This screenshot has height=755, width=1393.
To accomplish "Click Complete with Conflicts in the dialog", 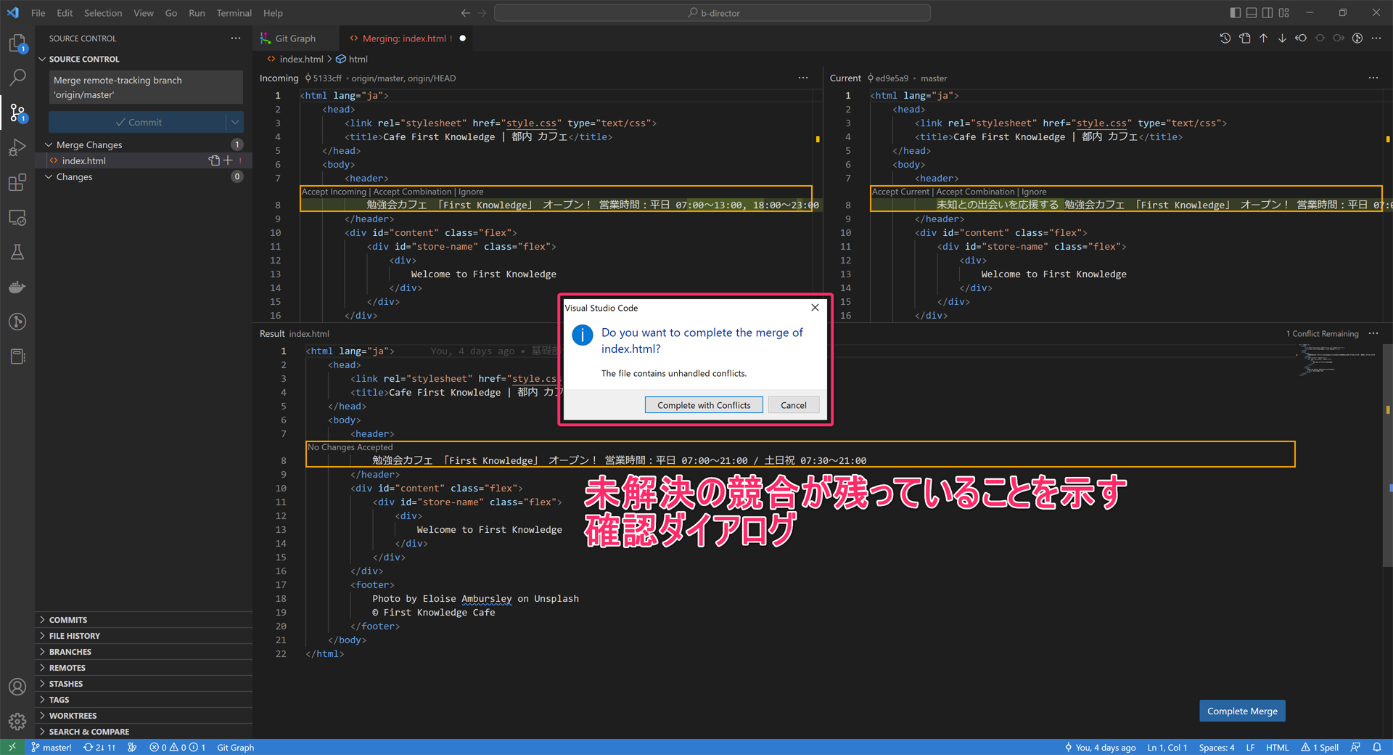I will (703, 404).
